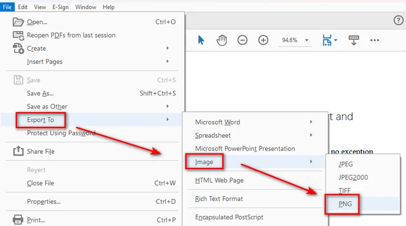The width and height of the screenshot is (406, 226).
Task: Open the fit page options dropdown arrow
Action: (335, 40)
